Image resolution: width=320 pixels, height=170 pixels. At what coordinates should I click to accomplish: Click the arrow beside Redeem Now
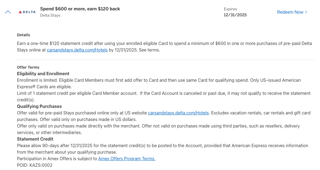coord(306,12)
